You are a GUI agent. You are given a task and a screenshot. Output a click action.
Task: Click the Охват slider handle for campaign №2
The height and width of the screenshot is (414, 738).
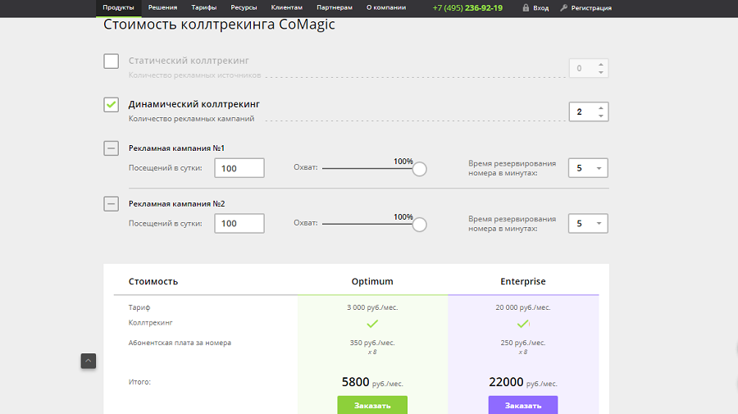[x=419, y=225]
